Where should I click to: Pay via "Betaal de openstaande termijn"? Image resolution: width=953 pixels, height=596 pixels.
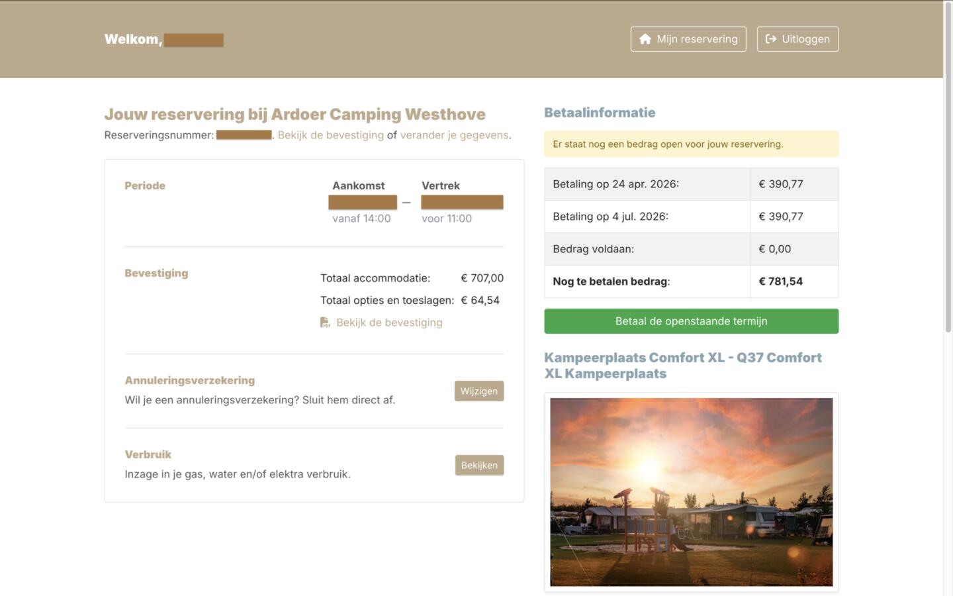pyautogui.click(x=691, y=321)
